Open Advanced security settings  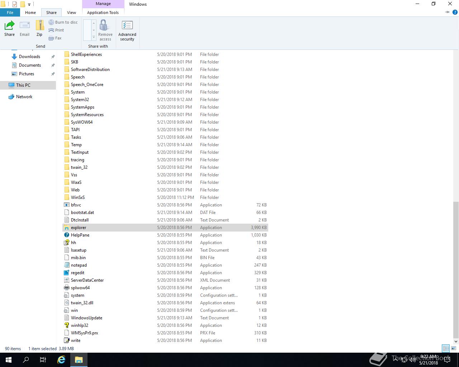[127, 30]
